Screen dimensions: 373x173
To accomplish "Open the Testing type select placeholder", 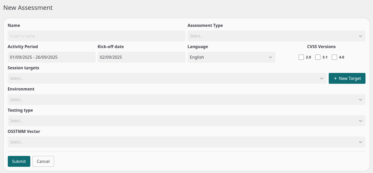I will click(x=181, y=121).
